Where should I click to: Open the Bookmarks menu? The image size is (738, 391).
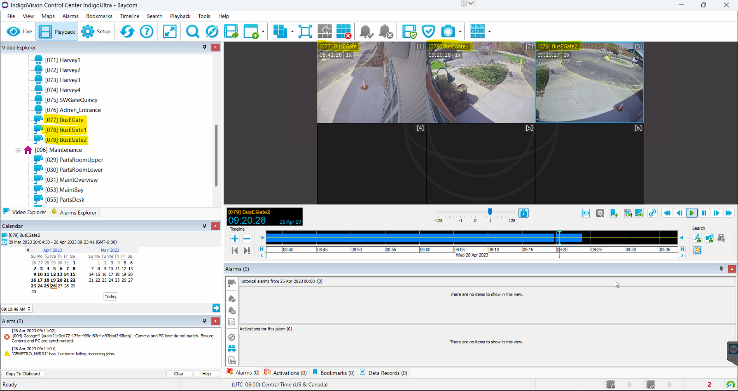tap(99, 16)
